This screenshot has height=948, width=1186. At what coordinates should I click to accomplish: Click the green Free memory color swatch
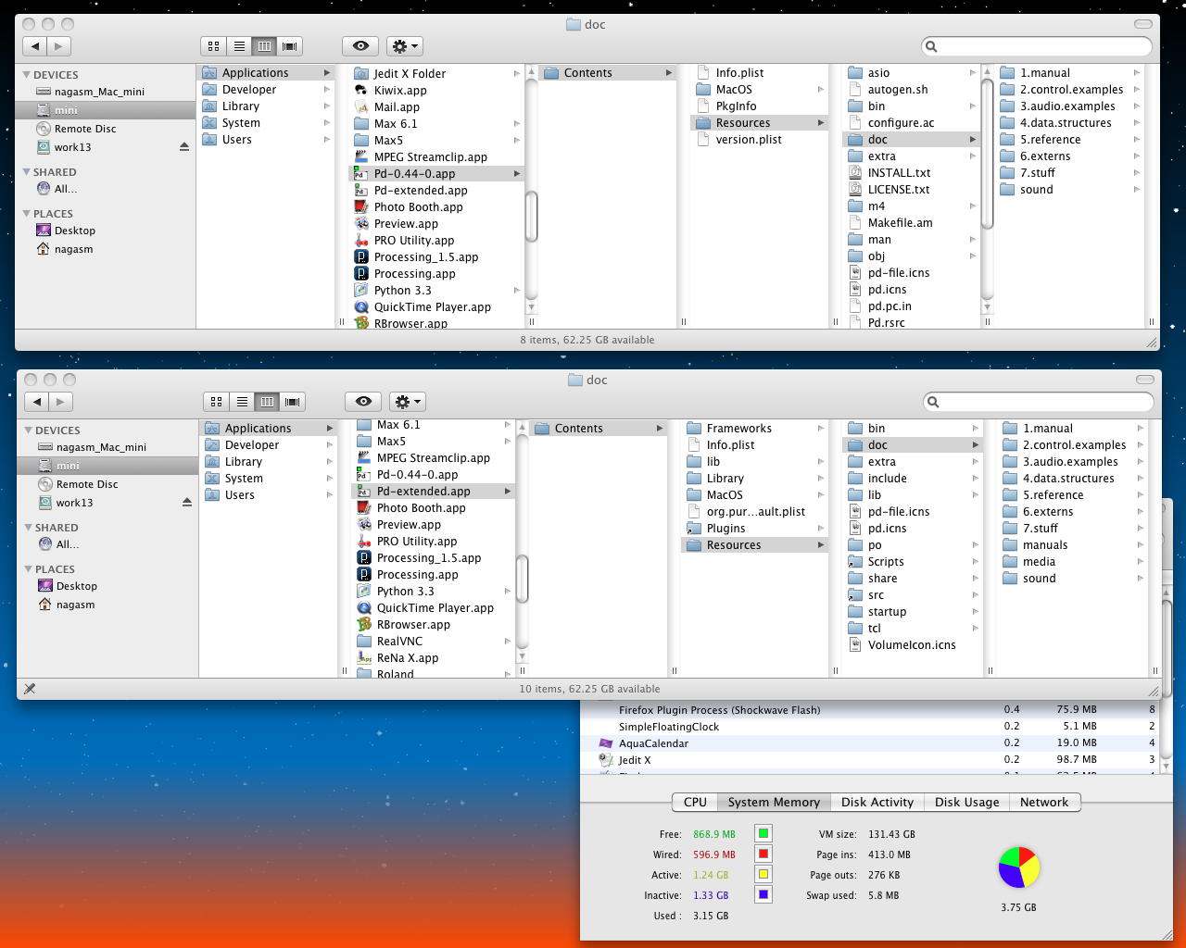(x=763, y=834)
